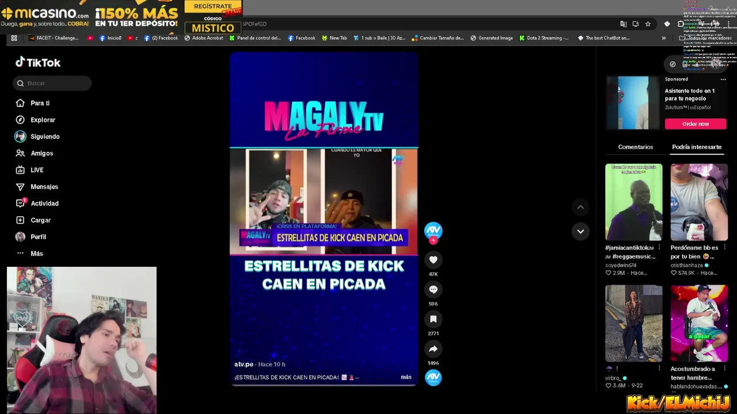Open the atv sound disc icon
The image size is (737, 414).
pyautogui.click(x=433, y=377)
